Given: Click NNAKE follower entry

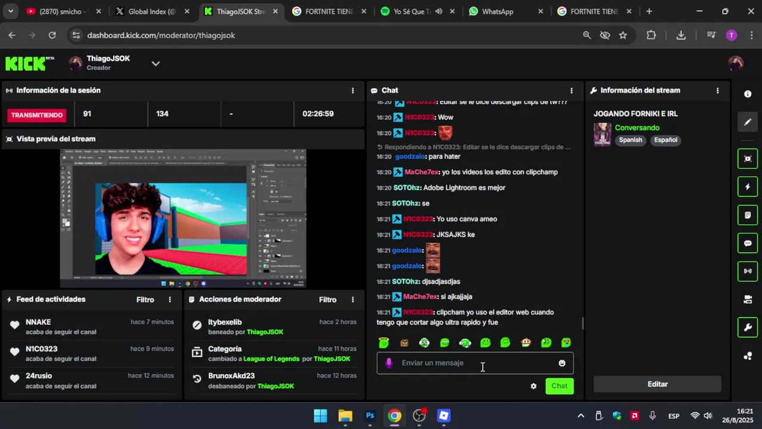Looking at the screenshot, I should [38, 322].
